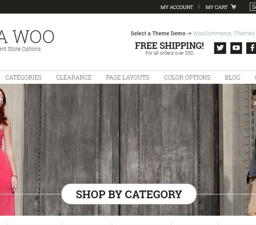The image size is (256, 225).
Task: Go to the BLOG menu item
Action: pos(232,78)
